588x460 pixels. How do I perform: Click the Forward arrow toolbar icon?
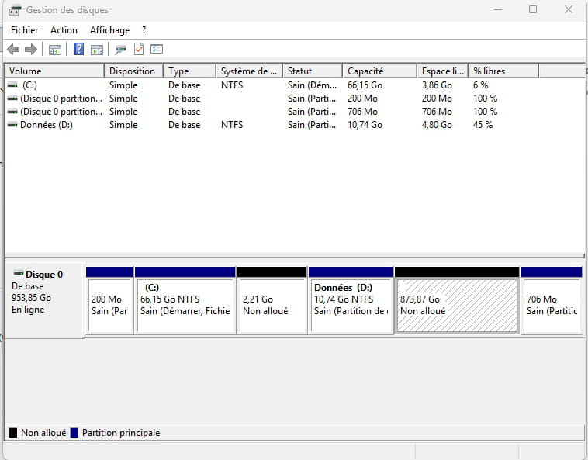pos(31,50)
